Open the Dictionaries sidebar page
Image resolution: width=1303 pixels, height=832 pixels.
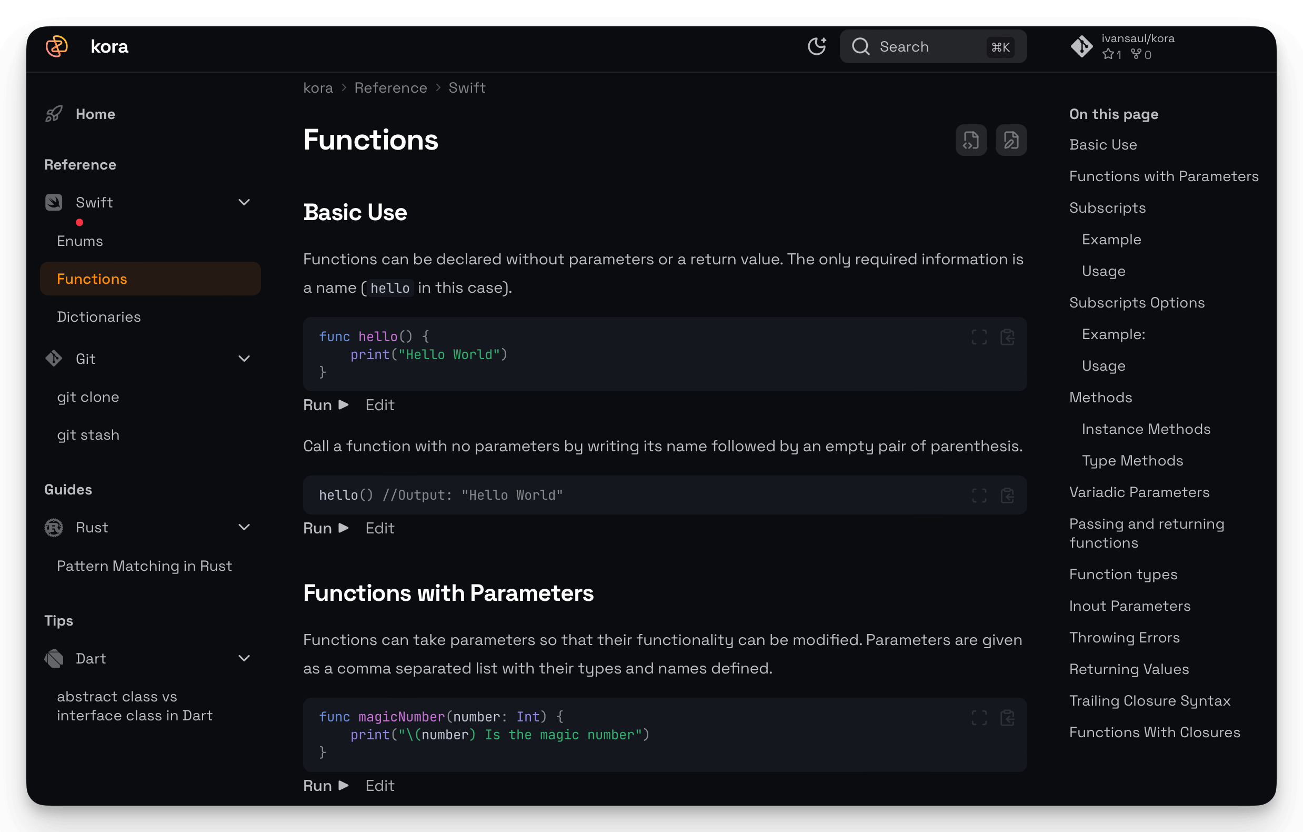(98, 316)
